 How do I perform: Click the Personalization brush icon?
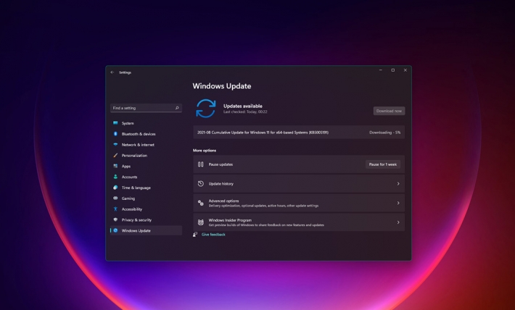(x=115, y=155)
